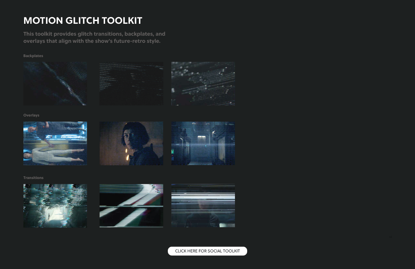
Task: Click the 'MOTION GLITCH TOOLKIT' heading
Action: (x=83, y=21)
